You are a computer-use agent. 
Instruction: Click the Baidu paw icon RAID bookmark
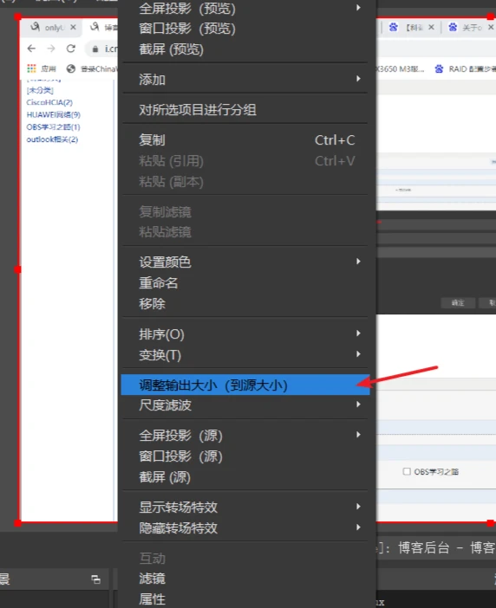click(439, 68)
